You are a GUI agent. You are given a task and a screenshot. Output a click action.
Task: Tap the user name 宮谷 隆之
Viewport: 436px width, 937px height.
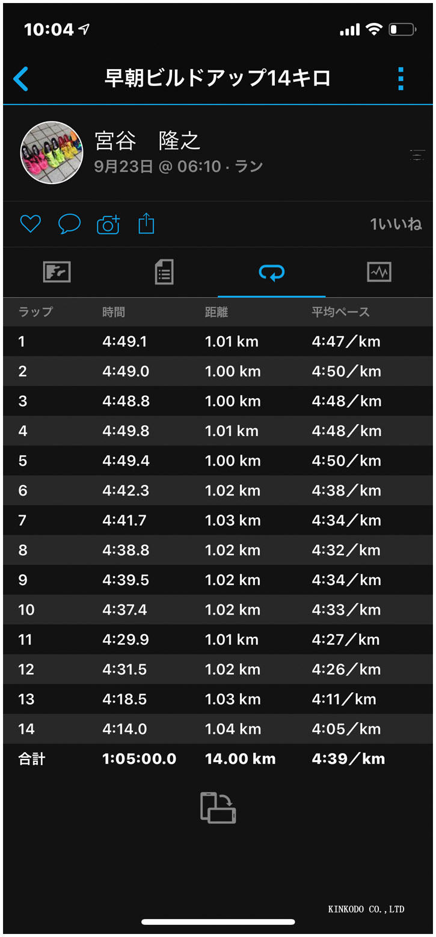[x=147, y=141]
